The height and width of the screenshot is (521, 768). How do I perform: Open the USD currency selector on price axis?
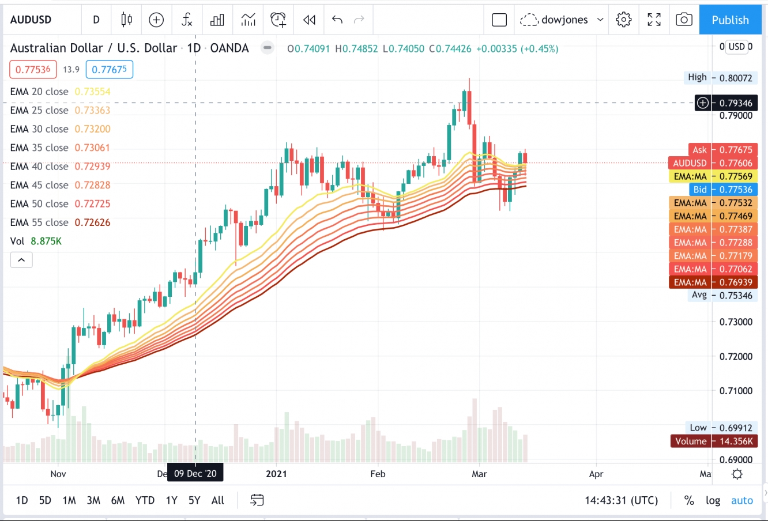pos(736,47)
